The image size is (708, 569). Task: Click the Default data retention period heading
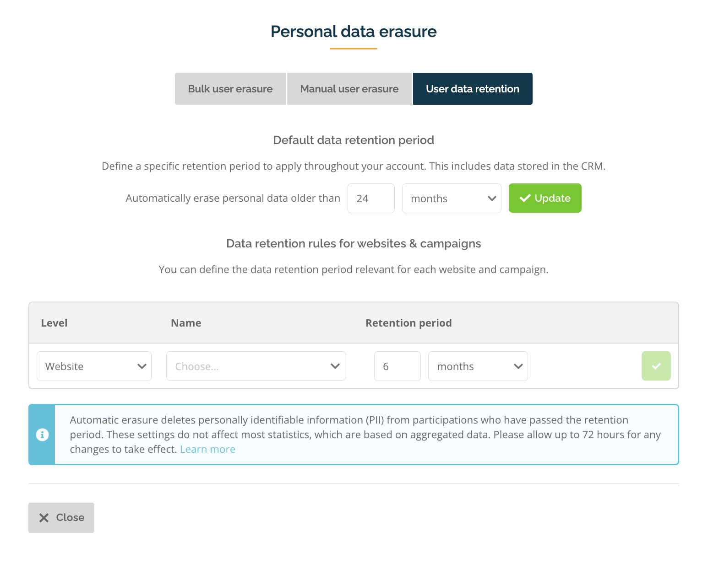(354, 140)
